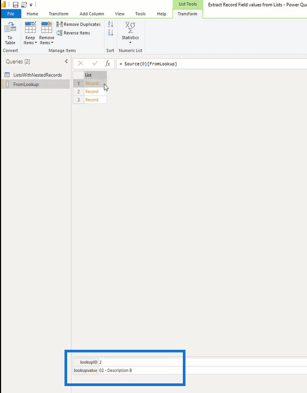Click the '02 - Description B' value
This screenshot has height=393, width=307.
point(116,371)
